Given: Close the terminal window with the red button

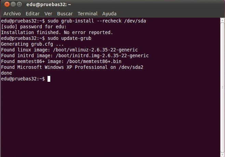Looking at the screenshot, I should [x=7, y=4].
